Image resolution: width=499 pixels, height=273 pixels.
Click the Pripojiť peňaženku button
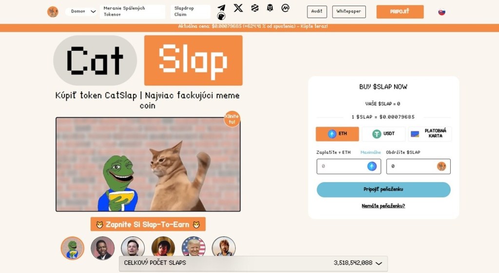click(384, 189)
